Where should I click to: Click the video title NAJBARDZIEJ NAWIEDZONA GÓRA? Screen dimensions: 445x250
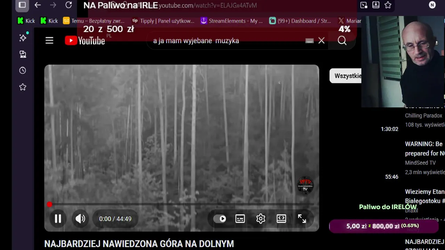[139, 244]
